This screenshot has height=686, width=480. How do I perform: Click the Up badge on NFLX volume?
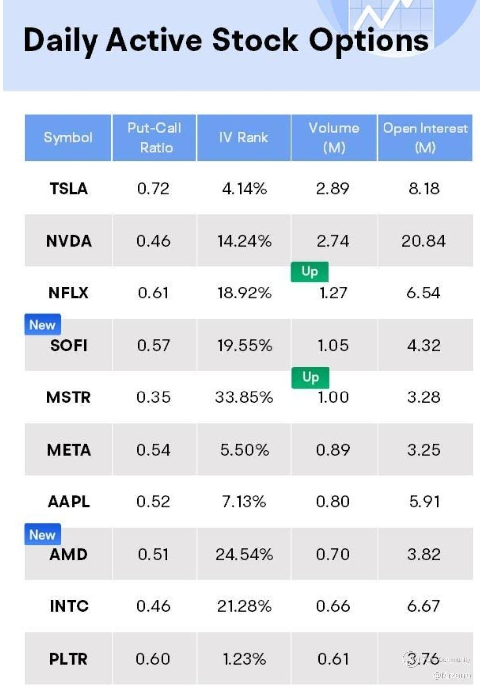[309, 271]
